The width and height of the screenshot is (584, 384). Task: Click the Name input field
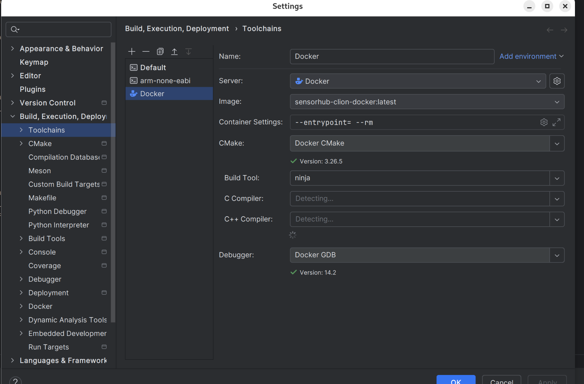(392, 56)
